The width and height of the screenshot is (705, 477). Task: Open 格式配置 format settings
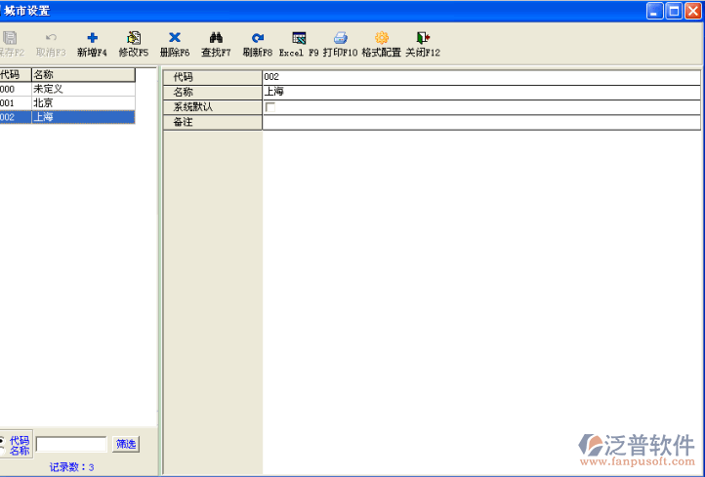381,39
